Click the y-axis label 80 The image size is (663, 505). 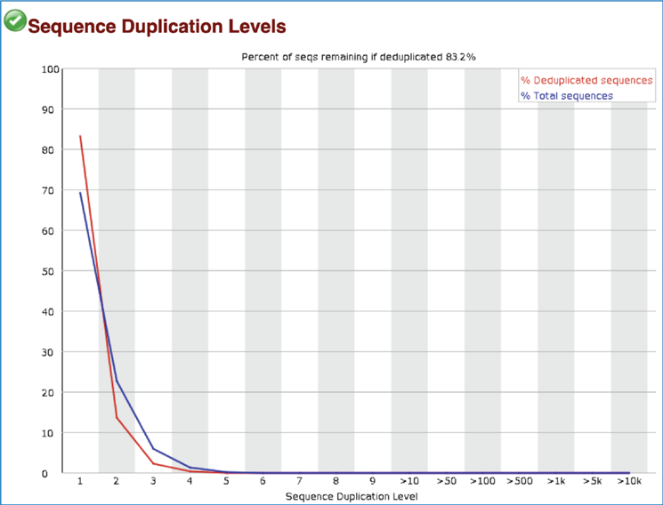pos(48,150)
